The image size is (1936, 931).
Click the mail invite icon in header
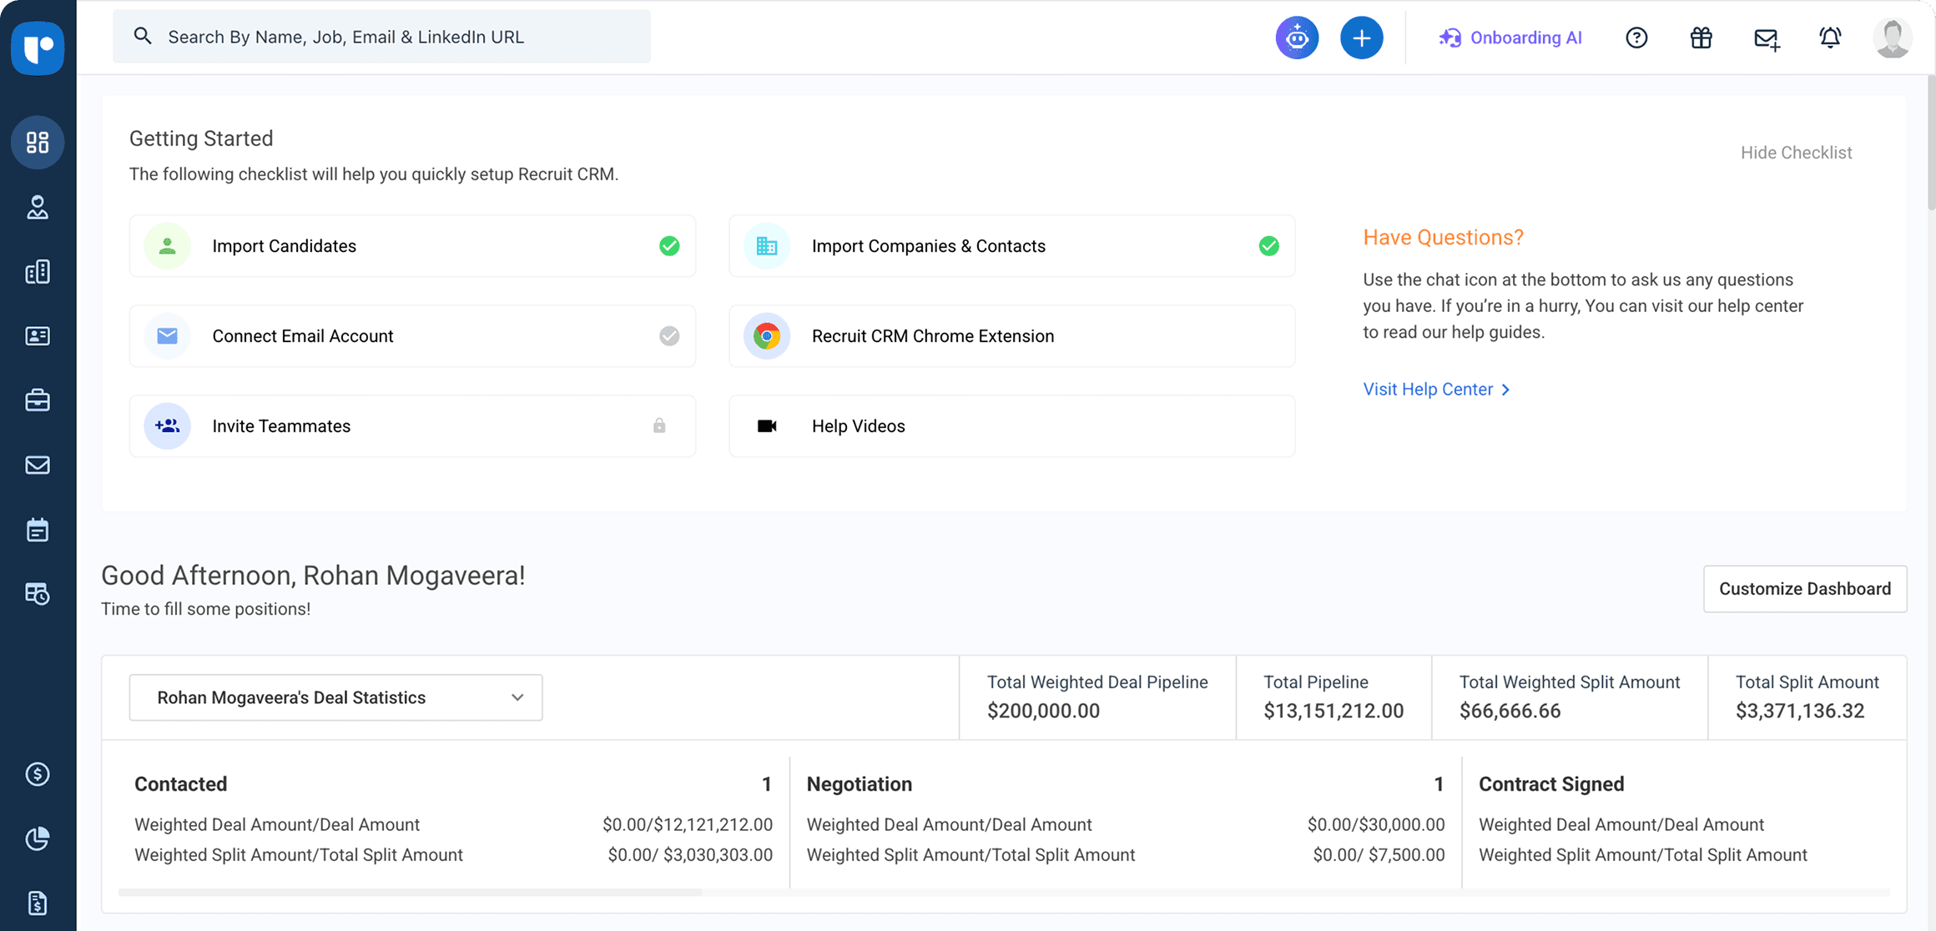pyautogui.click(x=1766, y=38)
